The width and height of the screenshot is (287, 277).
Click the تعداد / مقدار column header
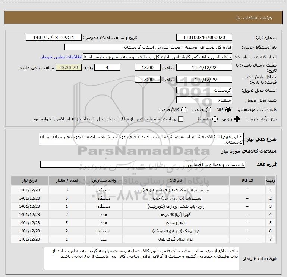tap(67, 181)
